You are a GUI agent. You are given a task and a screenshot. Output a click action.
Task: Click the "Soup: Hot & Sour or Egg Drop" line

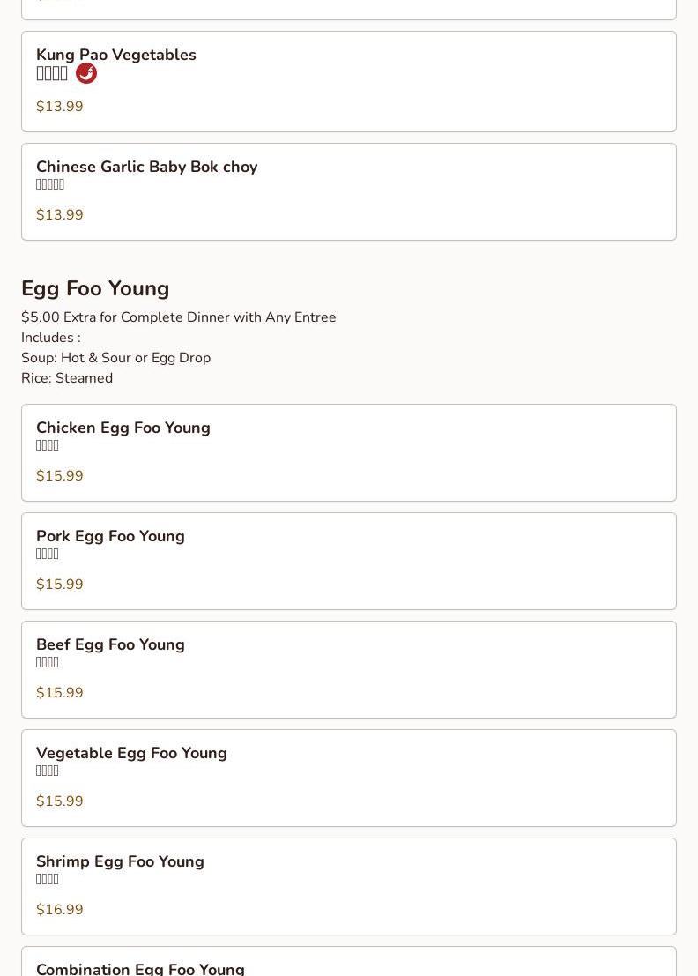(115, 358)
